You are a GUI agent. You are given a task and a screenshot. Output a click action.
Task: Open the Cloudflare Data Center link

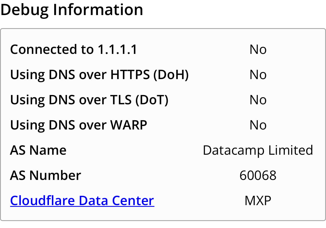point(82,200)
